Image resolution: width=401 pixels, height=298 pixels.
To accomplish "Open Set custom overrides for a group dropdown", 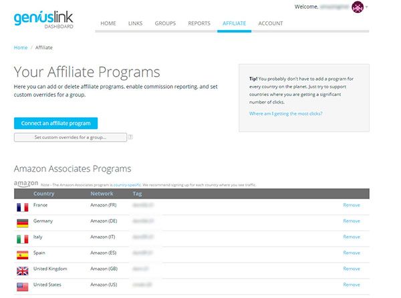I will pos(70,137).
